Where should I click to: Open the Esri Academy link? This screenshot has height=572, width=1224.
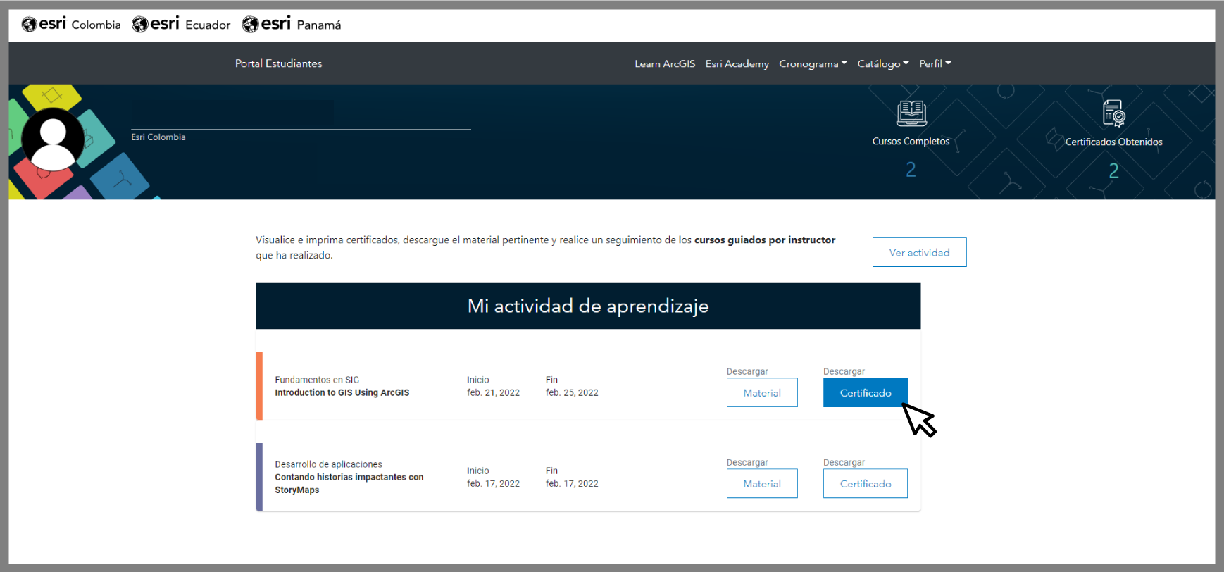[737, 63]
